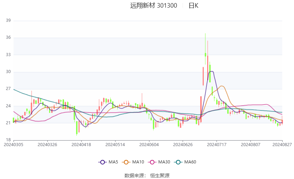Click the y-axis value 24
Screen dimensions: 294x179
(x=8, y=106)
